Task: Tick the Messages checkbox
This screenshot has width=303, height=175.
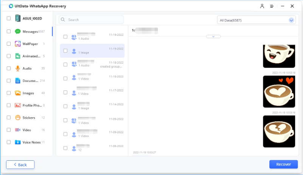Action: [9, 31]
